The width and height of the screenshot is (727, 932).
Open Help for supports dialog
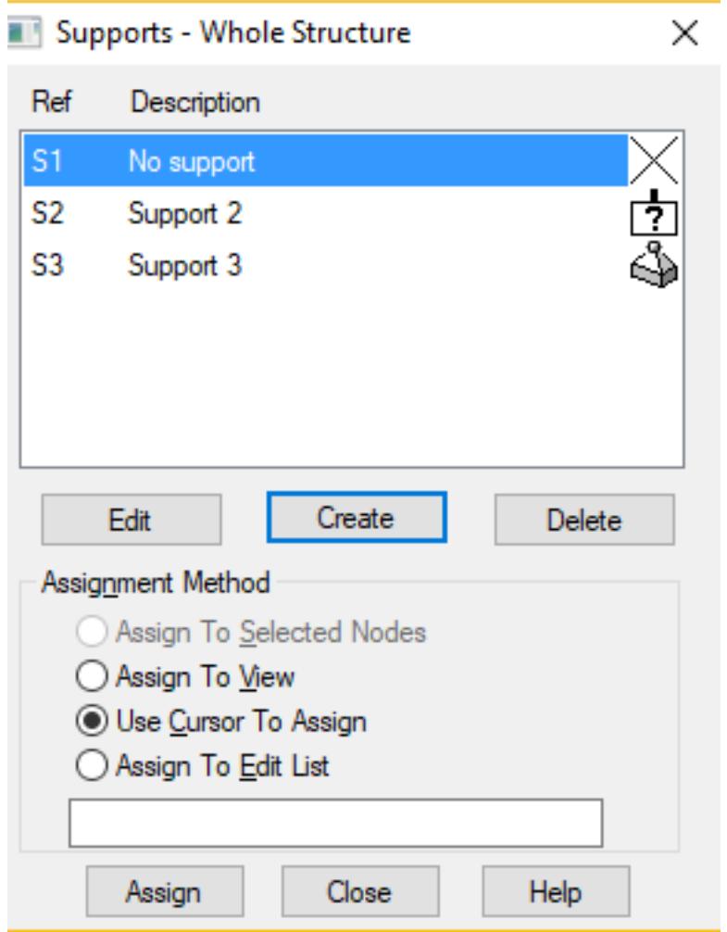[555, 891]
